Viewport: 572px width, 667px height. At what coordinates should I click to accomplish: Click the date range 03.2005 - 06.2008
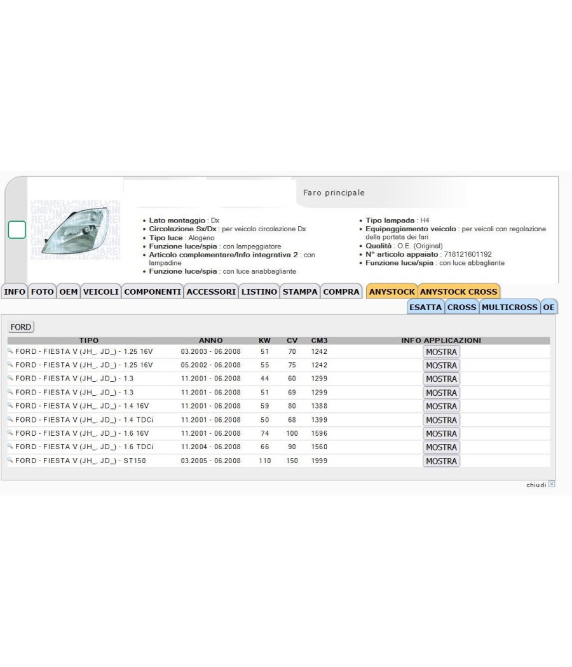(210, 461)
